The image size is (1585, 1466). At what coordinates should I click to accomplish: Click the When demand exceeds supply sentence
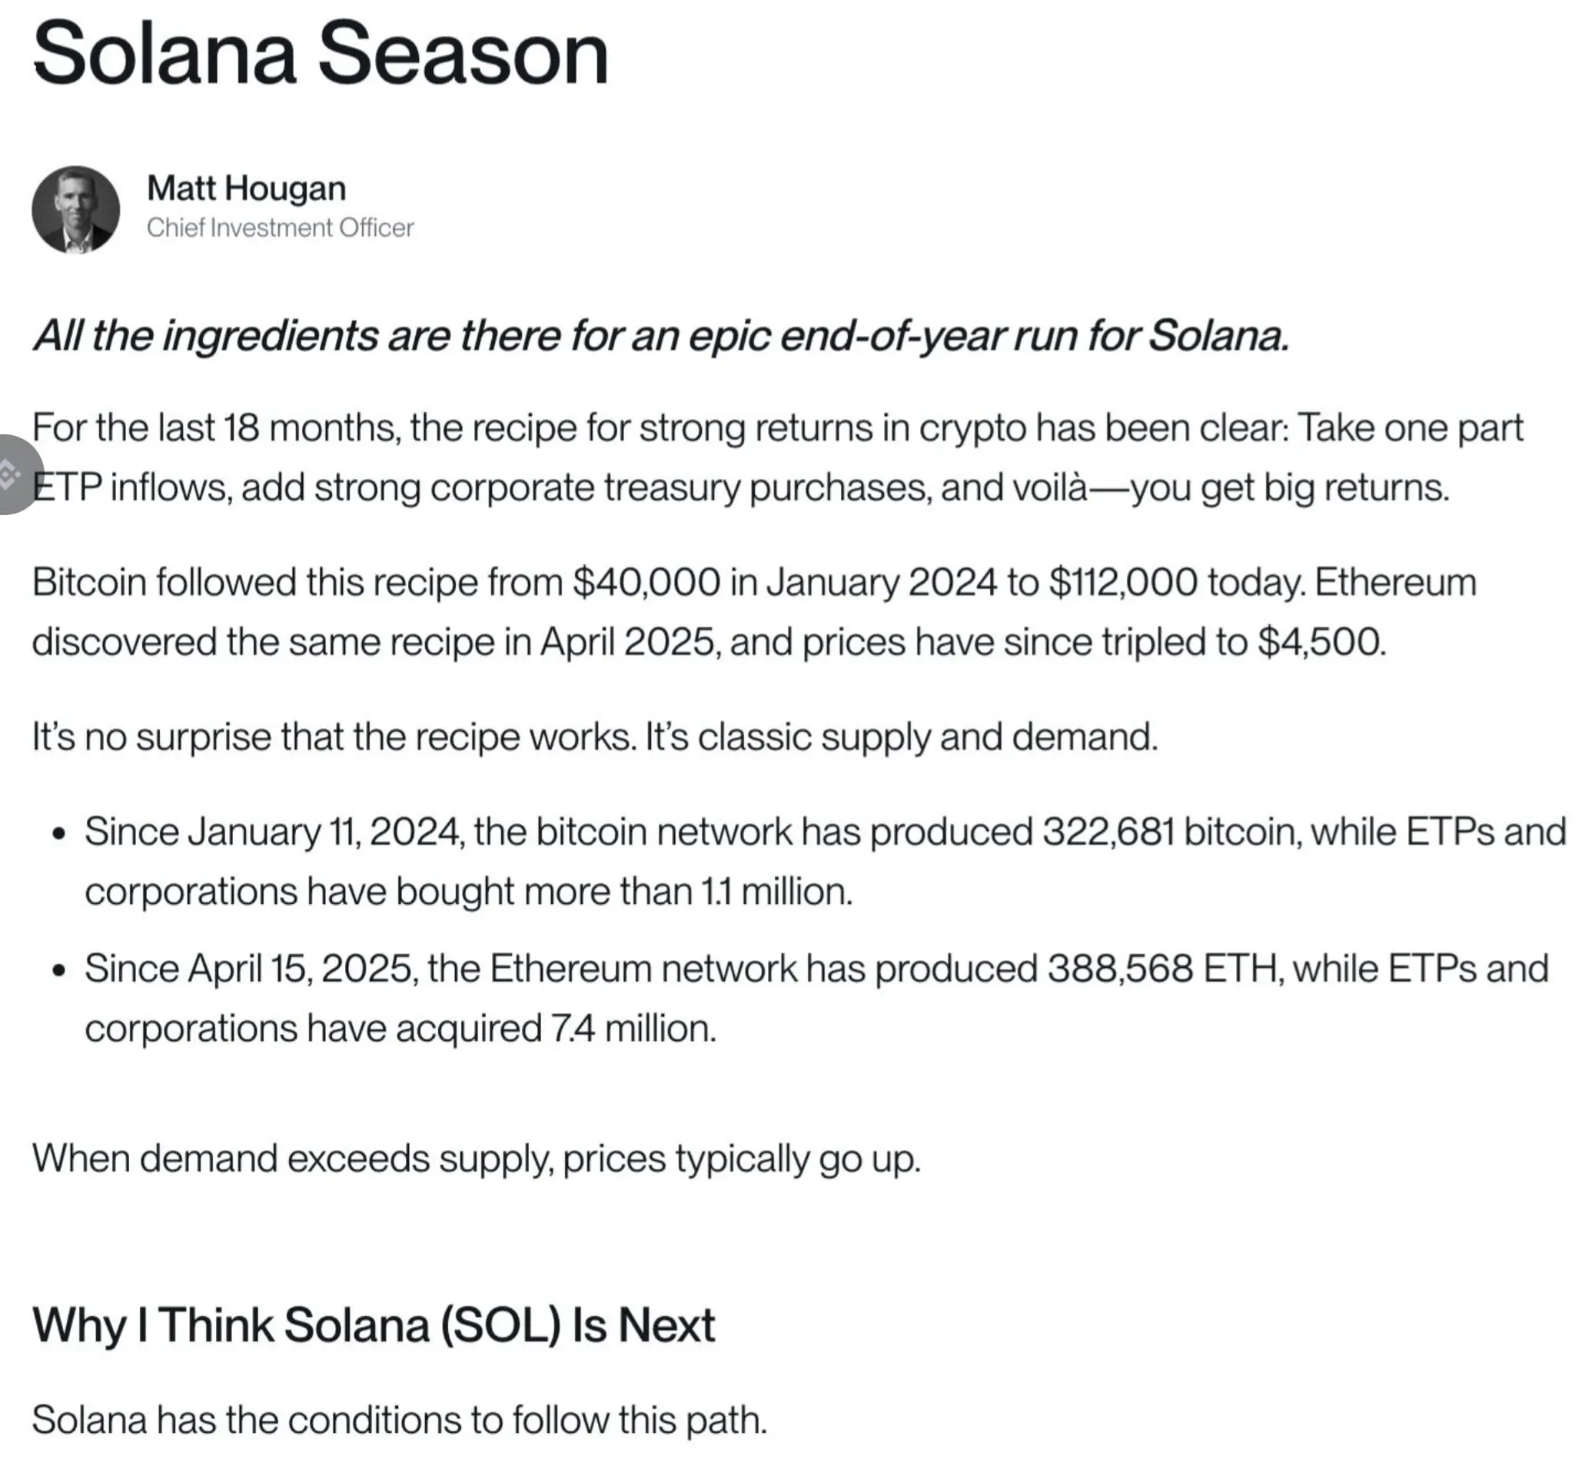476,1159
